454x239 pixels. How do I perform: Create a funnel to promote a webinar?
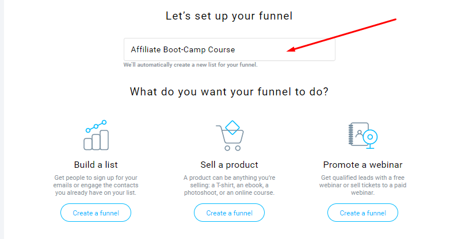[363, 213]
